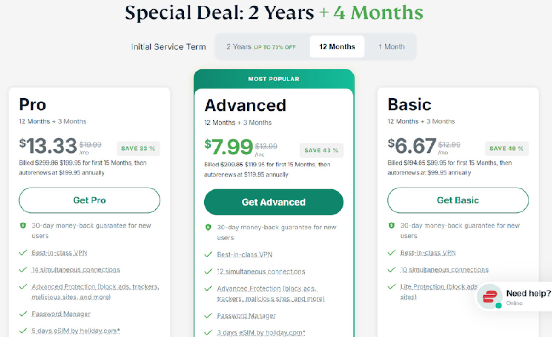The image size is (552, 337).
Task: Switch to the 1 Month term
Action: click(391, 47)
